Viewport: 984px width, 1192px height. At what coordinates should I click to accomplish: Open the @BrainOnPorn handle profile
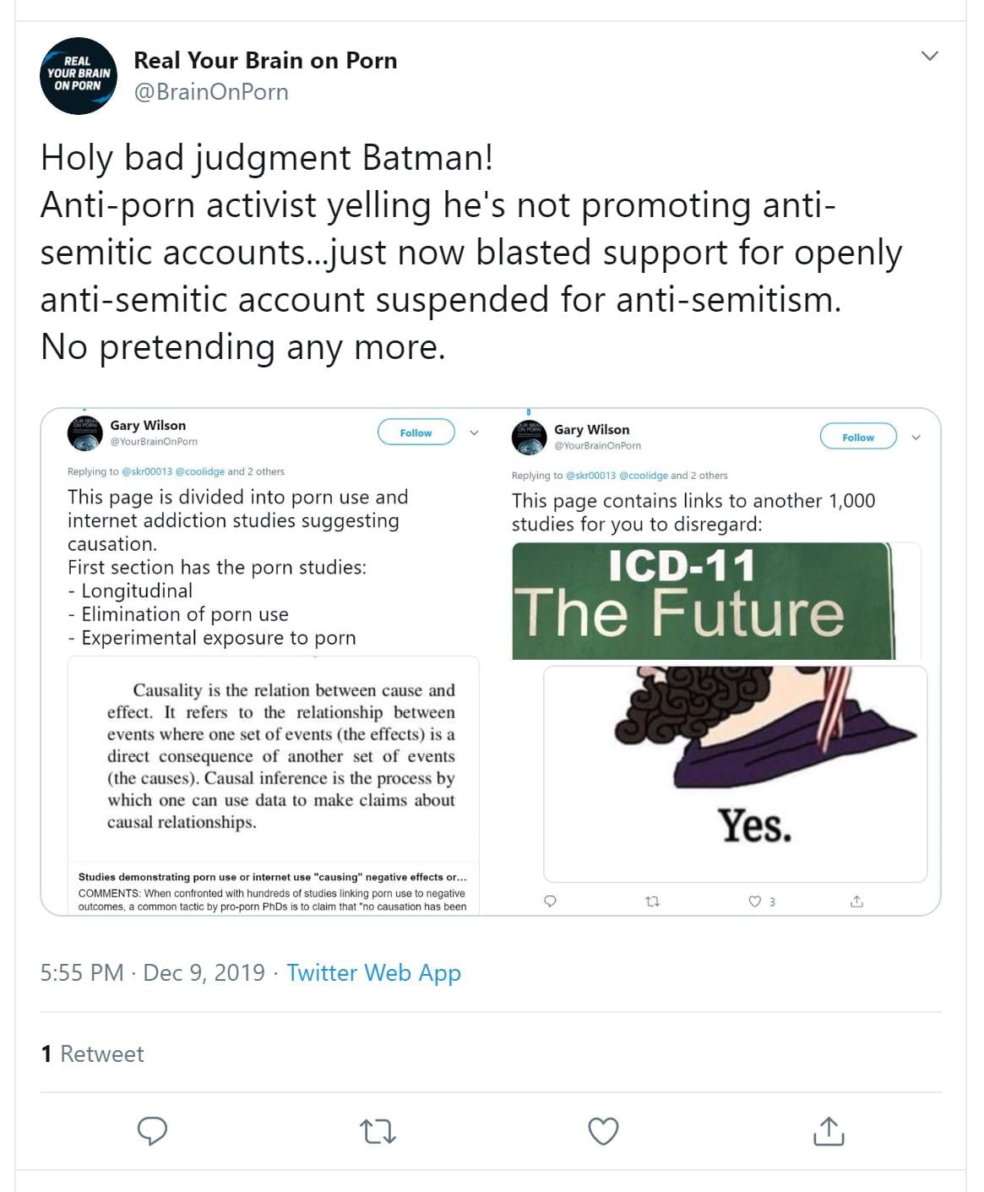click(211, 92)
